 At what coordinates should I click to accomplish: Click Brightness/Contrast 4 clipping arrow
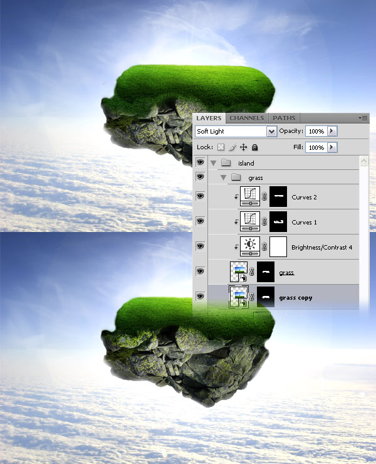pos(236,246)
